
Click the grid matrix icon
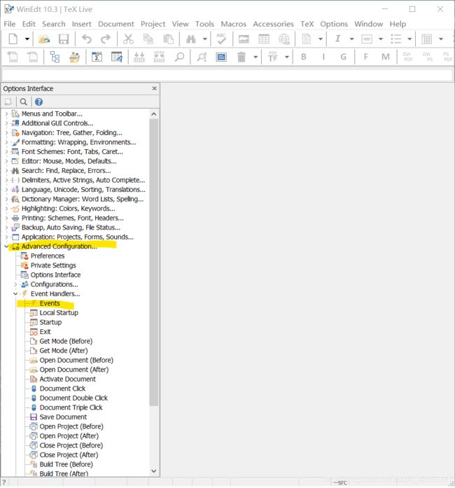tap(426, 39)
